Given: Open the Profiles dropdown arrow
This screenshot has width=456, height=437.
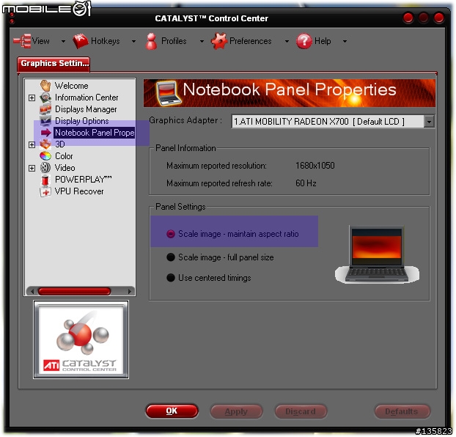Looking at the screenshot, I should (202, 41).
